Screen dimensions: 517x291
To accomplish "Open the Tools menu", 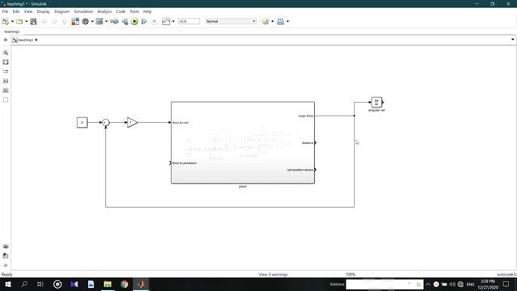I will coord(134,11).
